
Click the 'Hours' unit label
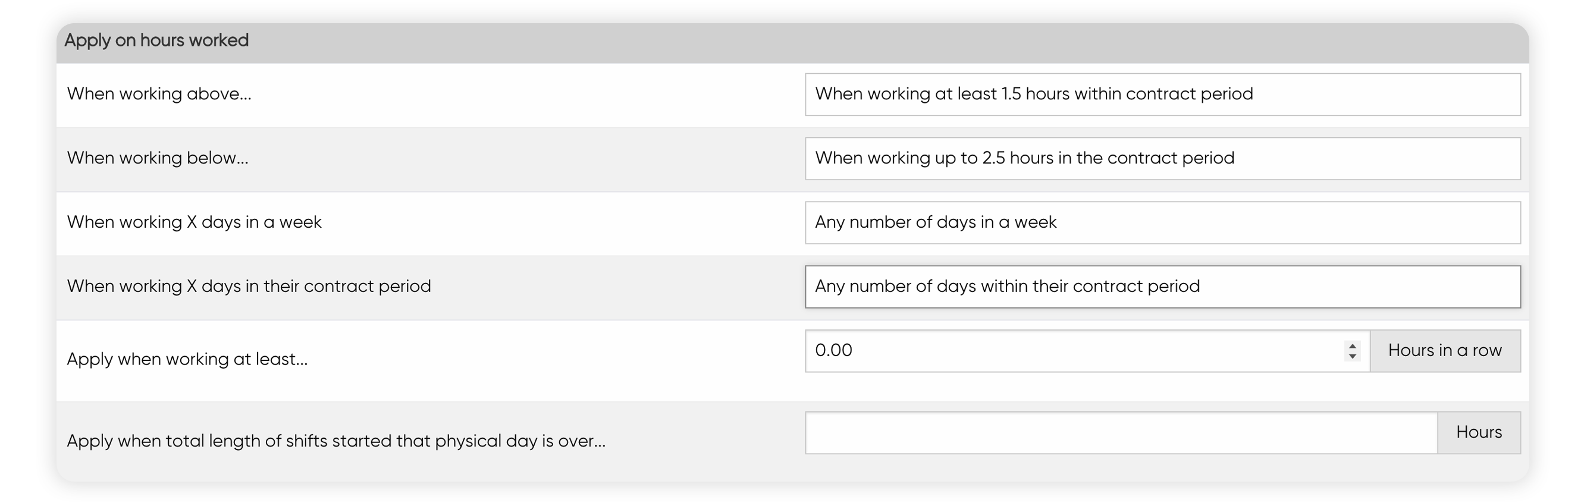coord(1479,432)
